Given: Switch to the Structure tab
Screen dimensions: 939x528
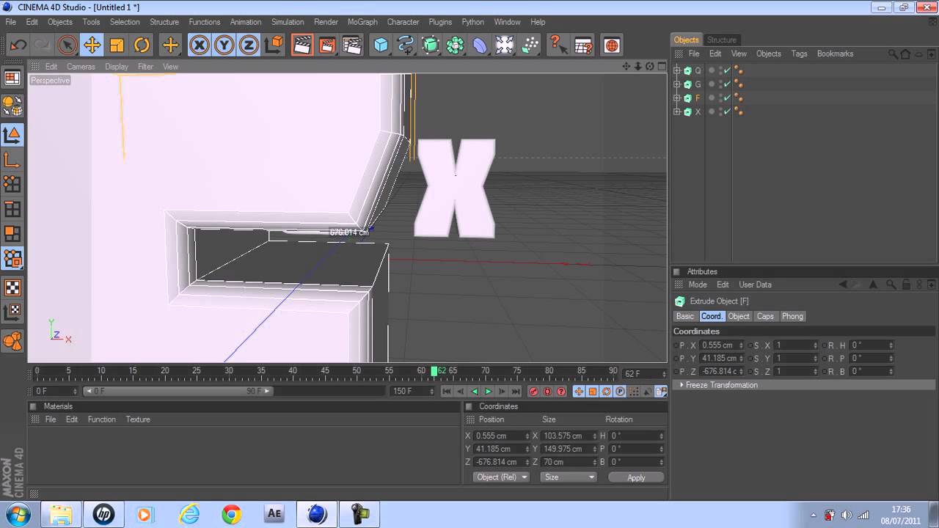Looking at the screenshot, I should coord(722,40).
